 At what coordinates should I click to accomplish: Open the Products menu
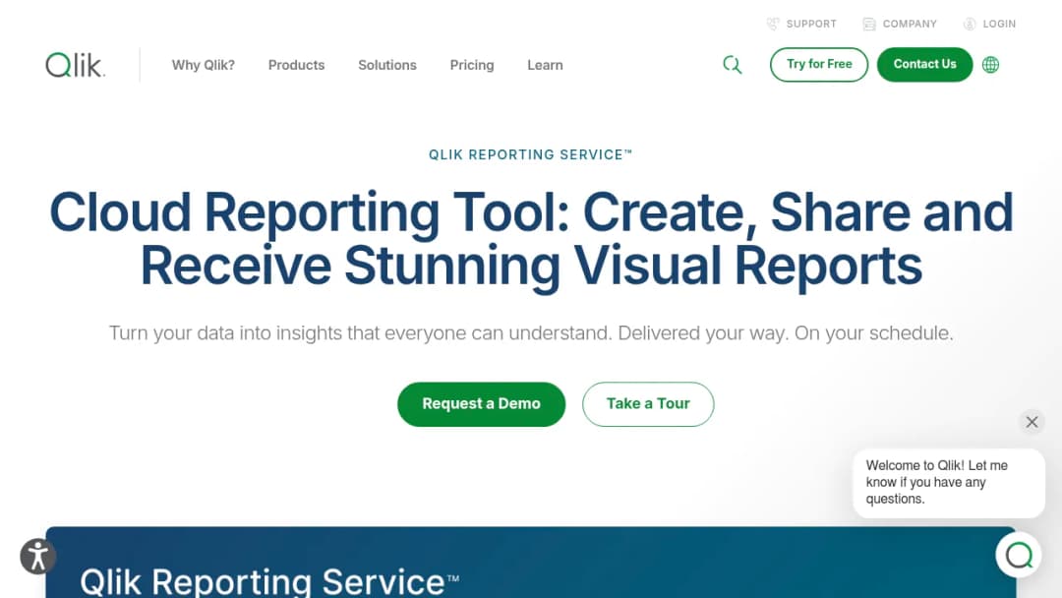(x=297, y=65)
